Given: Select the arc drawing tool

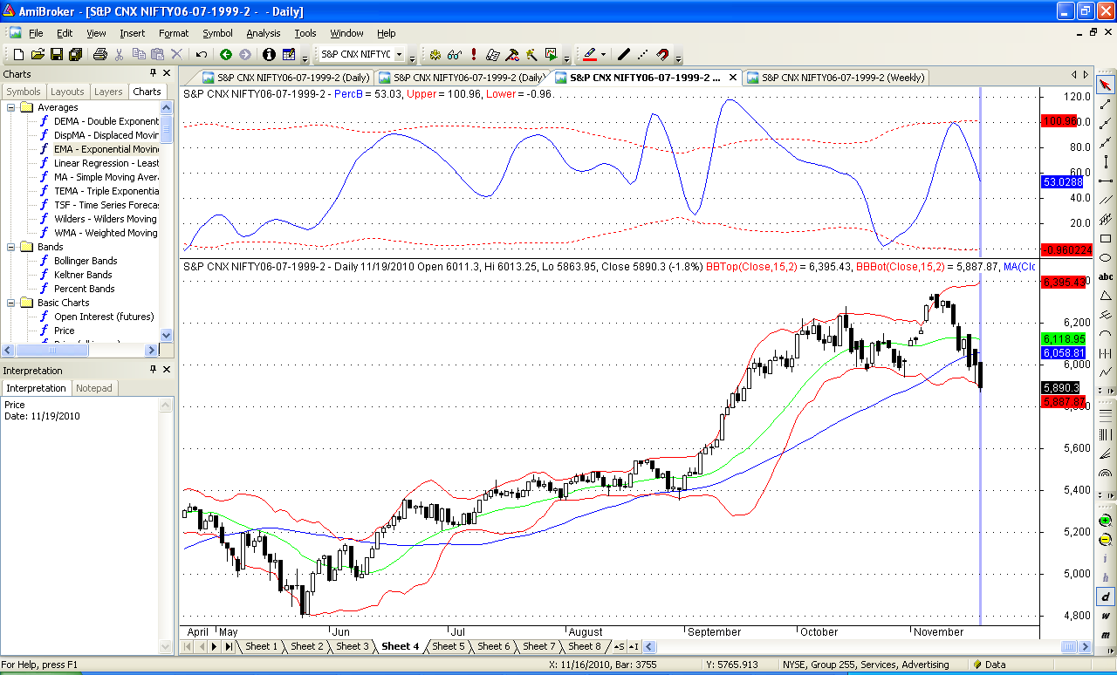Looking at the screenshot, I should [1106, 334].
